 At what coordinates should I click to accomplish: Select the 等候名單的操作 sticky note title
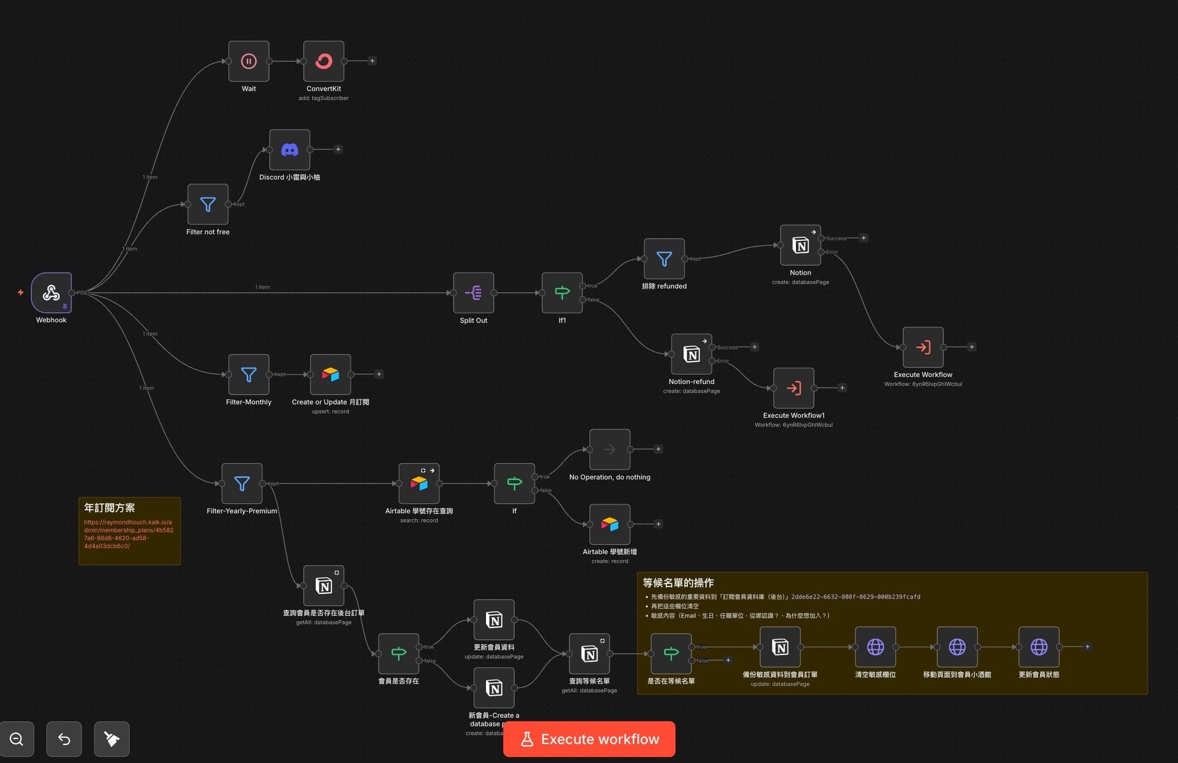coord(678,582)
